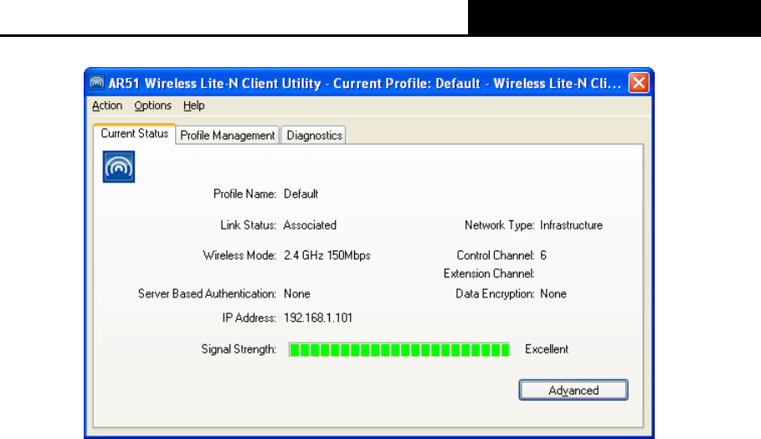Open the Action menu
Screen dimensions: 761x439
[x=107, y=106]
